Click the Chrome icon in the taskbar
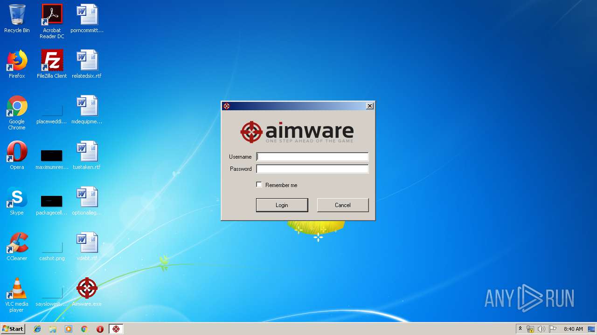Viewport: 597px width, 335px height. (84, 329)
